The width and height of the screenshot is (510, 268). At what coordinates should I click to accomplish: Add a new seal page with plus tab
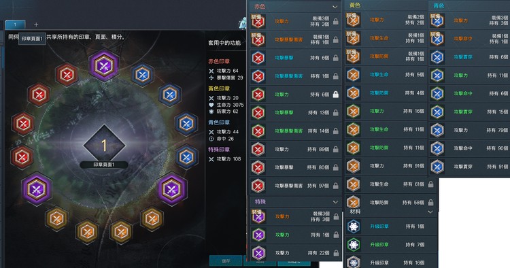click(36, 24)
